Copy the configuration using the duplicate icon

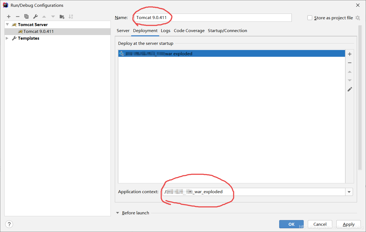tap(26, 17)
